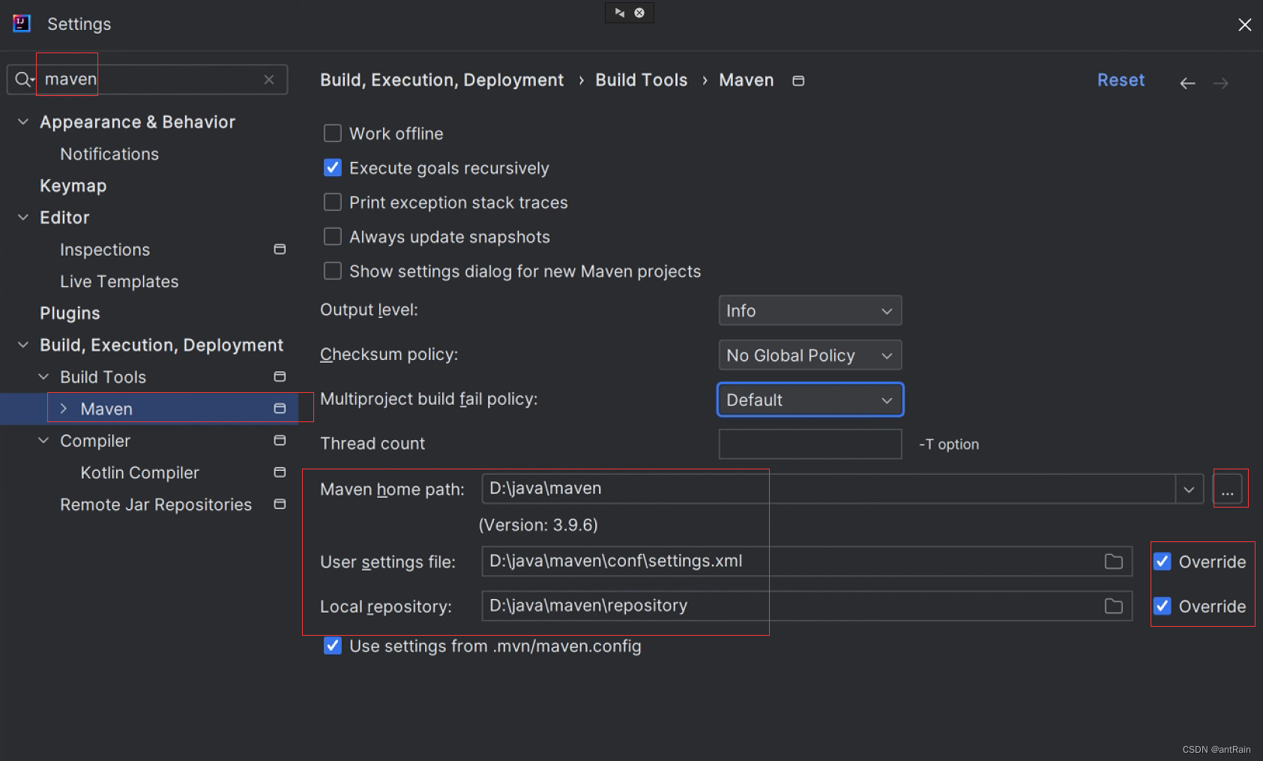
Task: Click the project-level icon beside Inspections
Action: click(280, 249)
